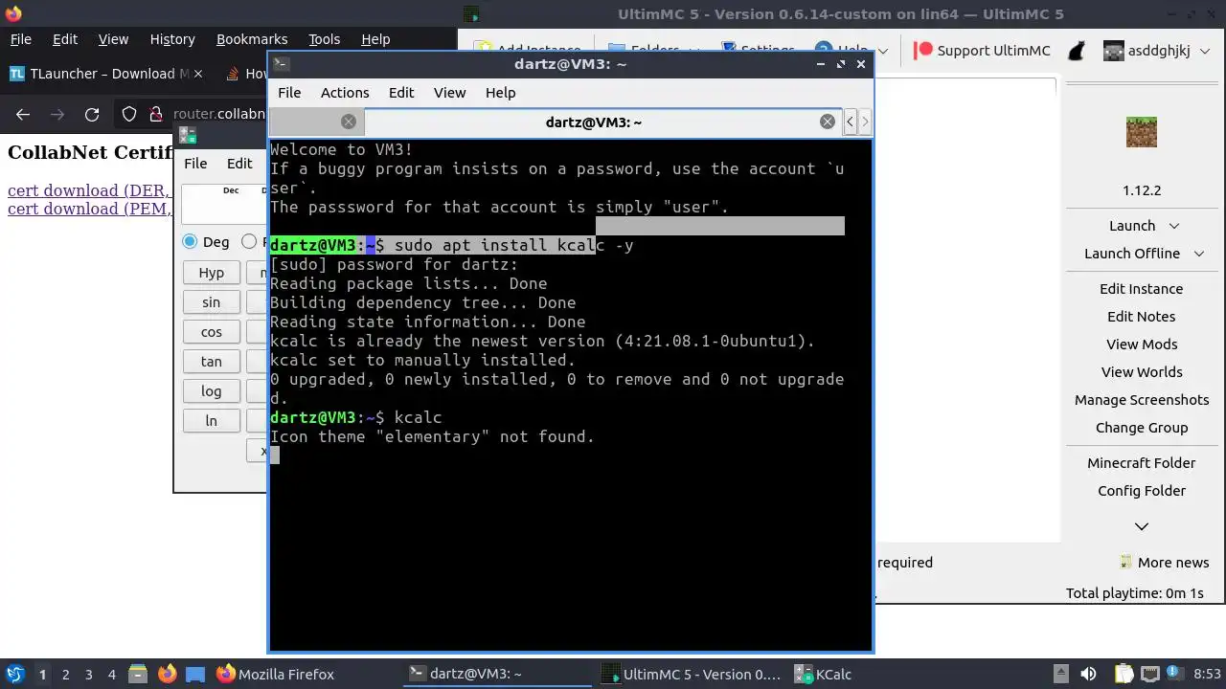Screen dimensions: 1226x689
Task: Click the show desktop icon in the taskbar
Action: pos(195,674)
